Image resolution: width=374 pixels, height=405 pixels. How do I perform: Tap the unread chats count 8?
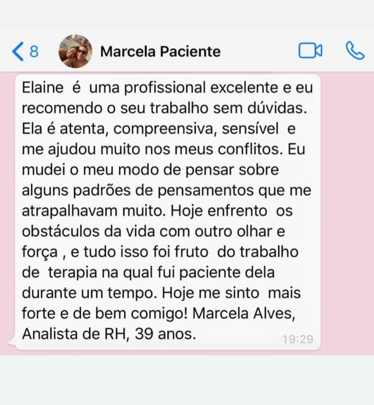(x=34, y=52)
